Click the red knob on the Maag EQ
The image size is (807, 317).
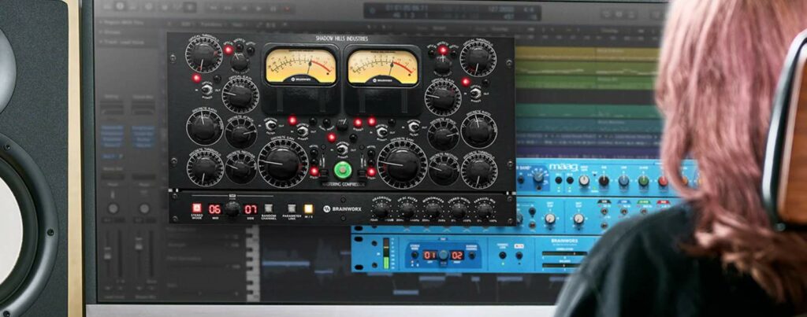[x=663, y=180]
